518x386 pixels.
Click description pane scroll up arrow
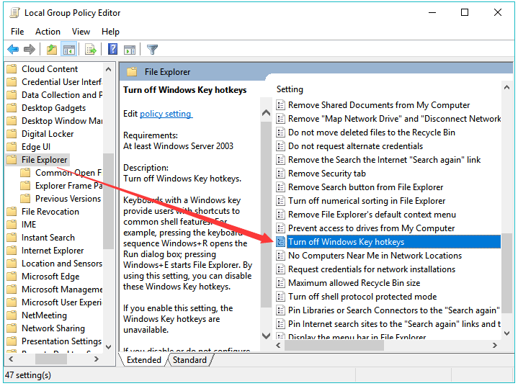point(266,113)
